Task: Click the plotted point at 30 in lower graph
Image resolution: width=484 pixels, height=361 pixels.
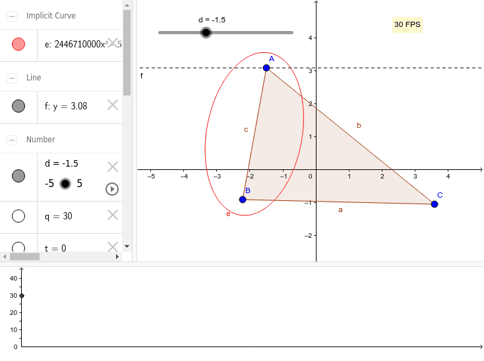Action: (x=22, y=296)
